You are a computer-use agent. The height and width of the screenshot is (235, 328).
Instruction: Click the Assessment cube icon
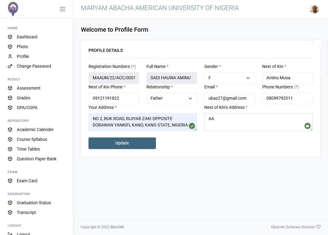tap(10, 88)
